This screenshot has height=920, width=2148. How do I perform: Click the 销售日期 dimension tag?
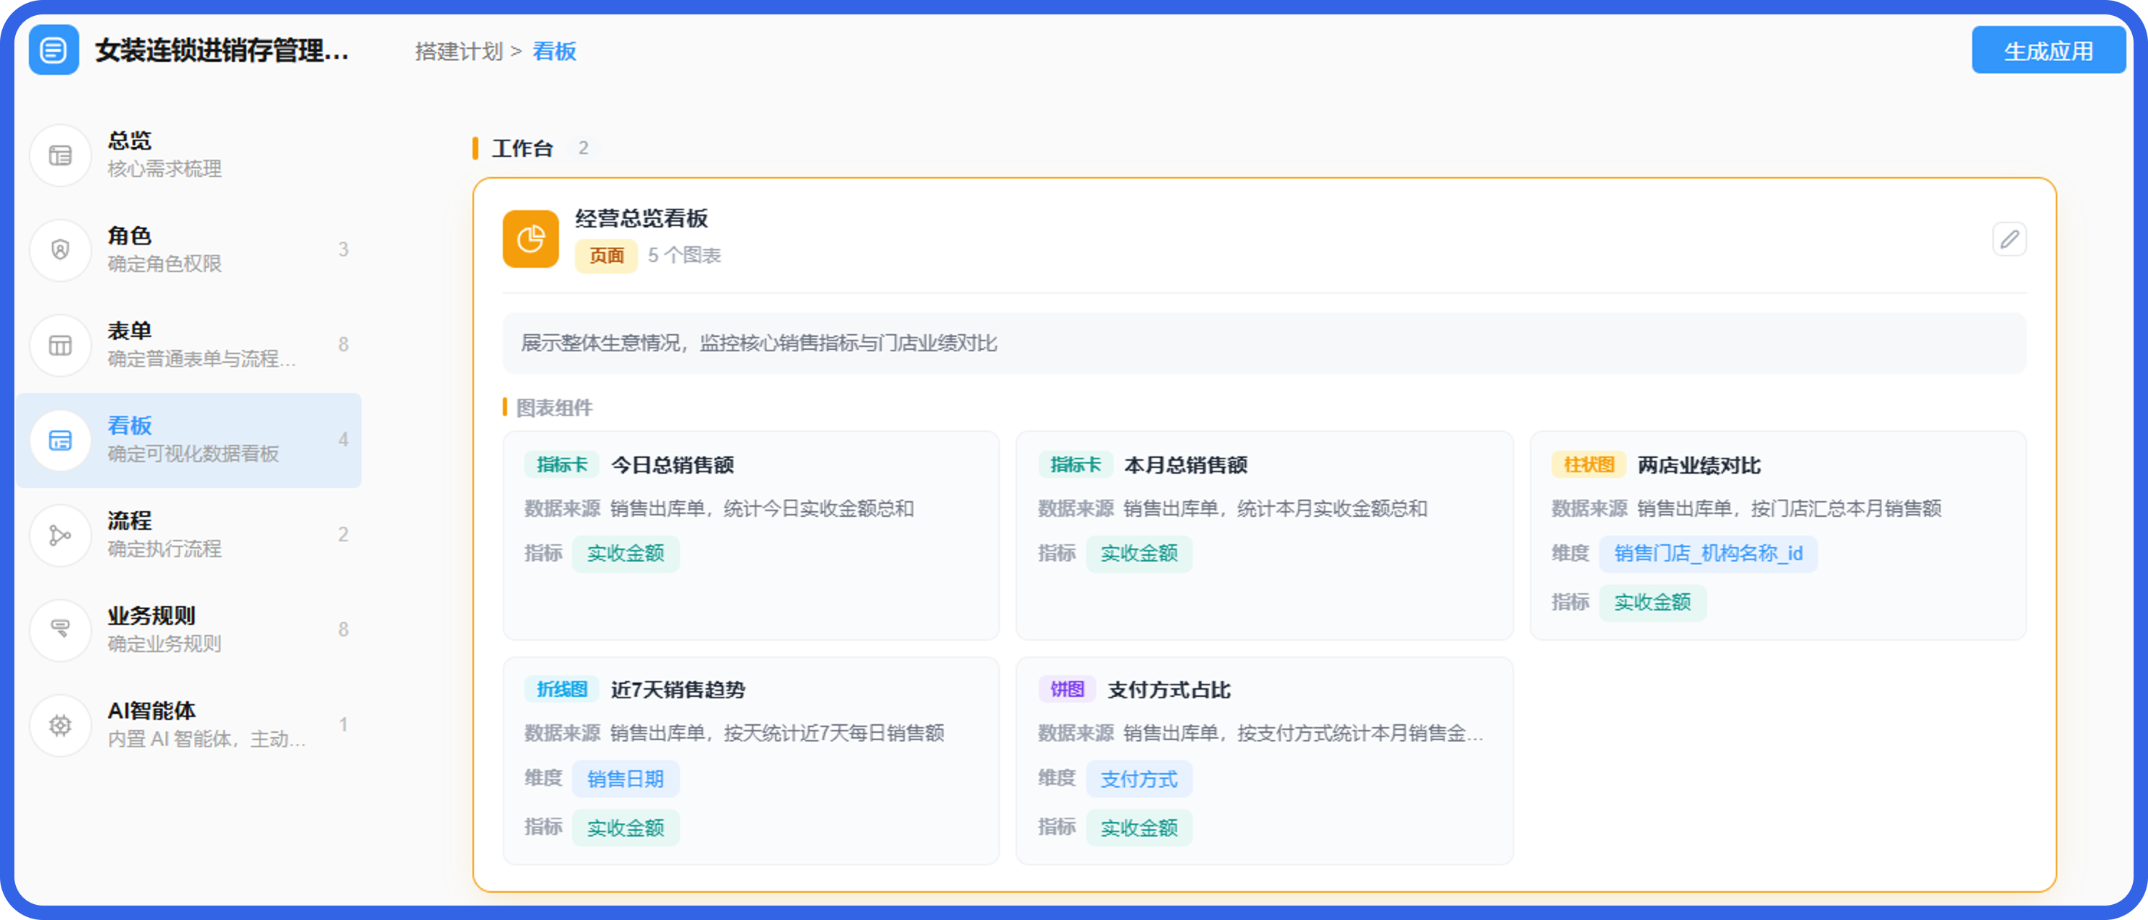coord(625,779)
